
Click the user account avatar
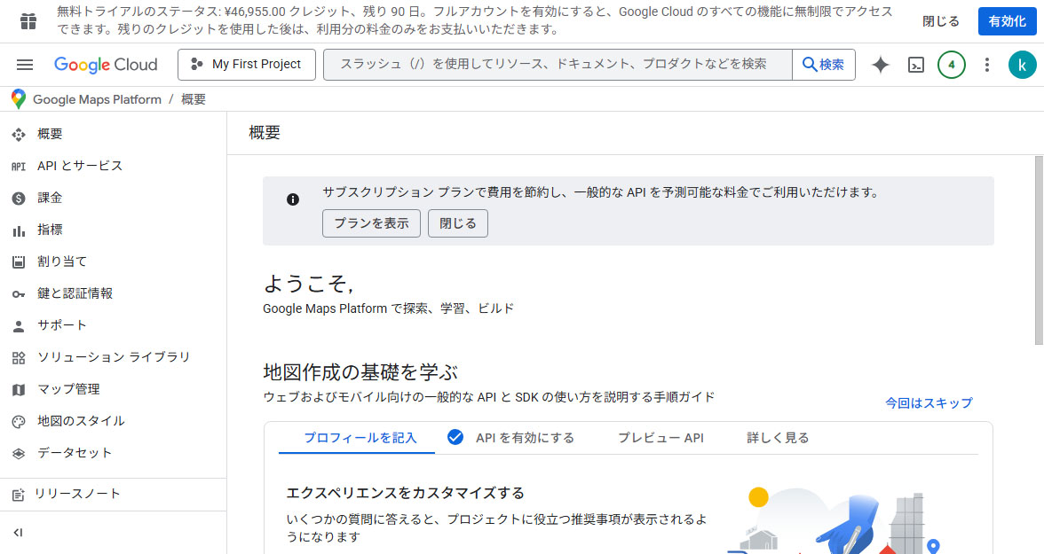coord(1022,65)
